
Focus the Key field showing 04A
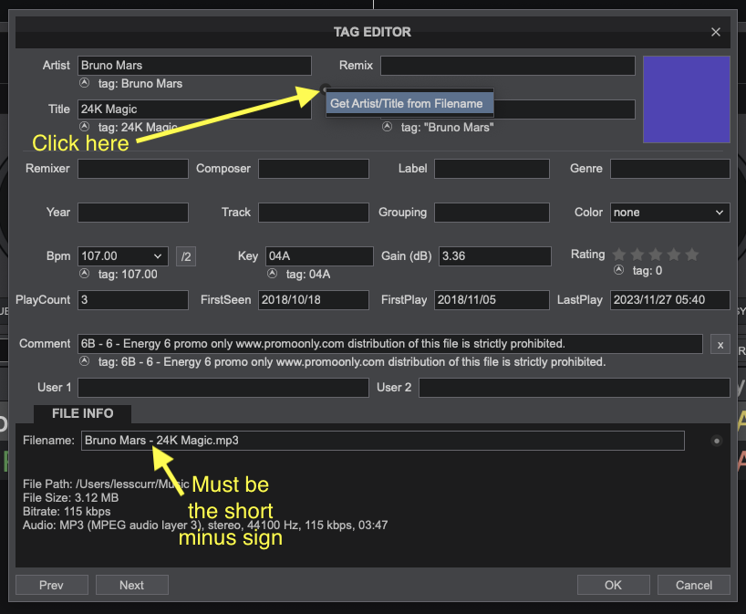tap(319, 256)
